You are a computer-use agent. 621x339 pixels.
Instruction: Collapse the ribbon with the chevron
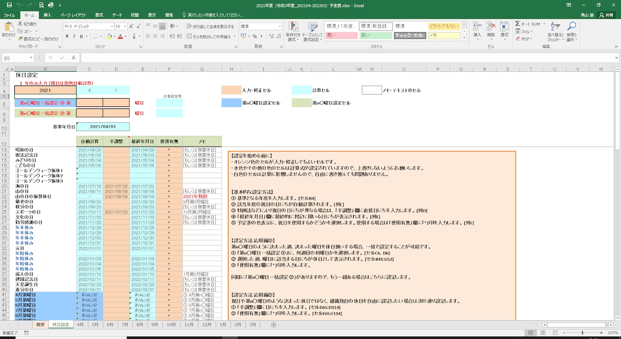pyautogui.click(x=615, y=46)
